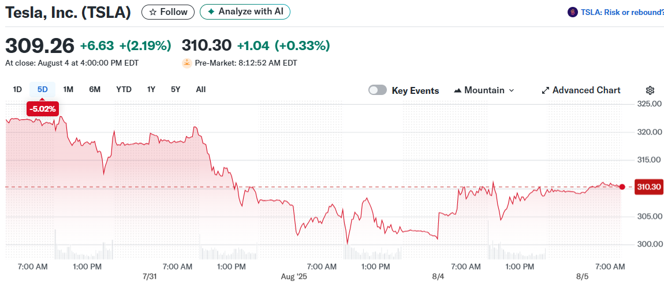
Task: Open the TSLA: Risk or rebound link
Action: [622, 12]
